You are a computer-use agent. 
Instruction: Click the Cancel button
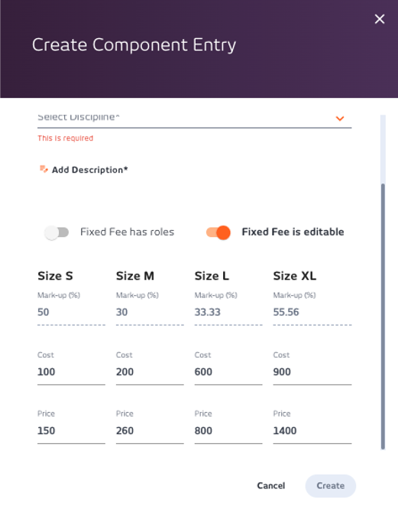(x=271, y=485)
